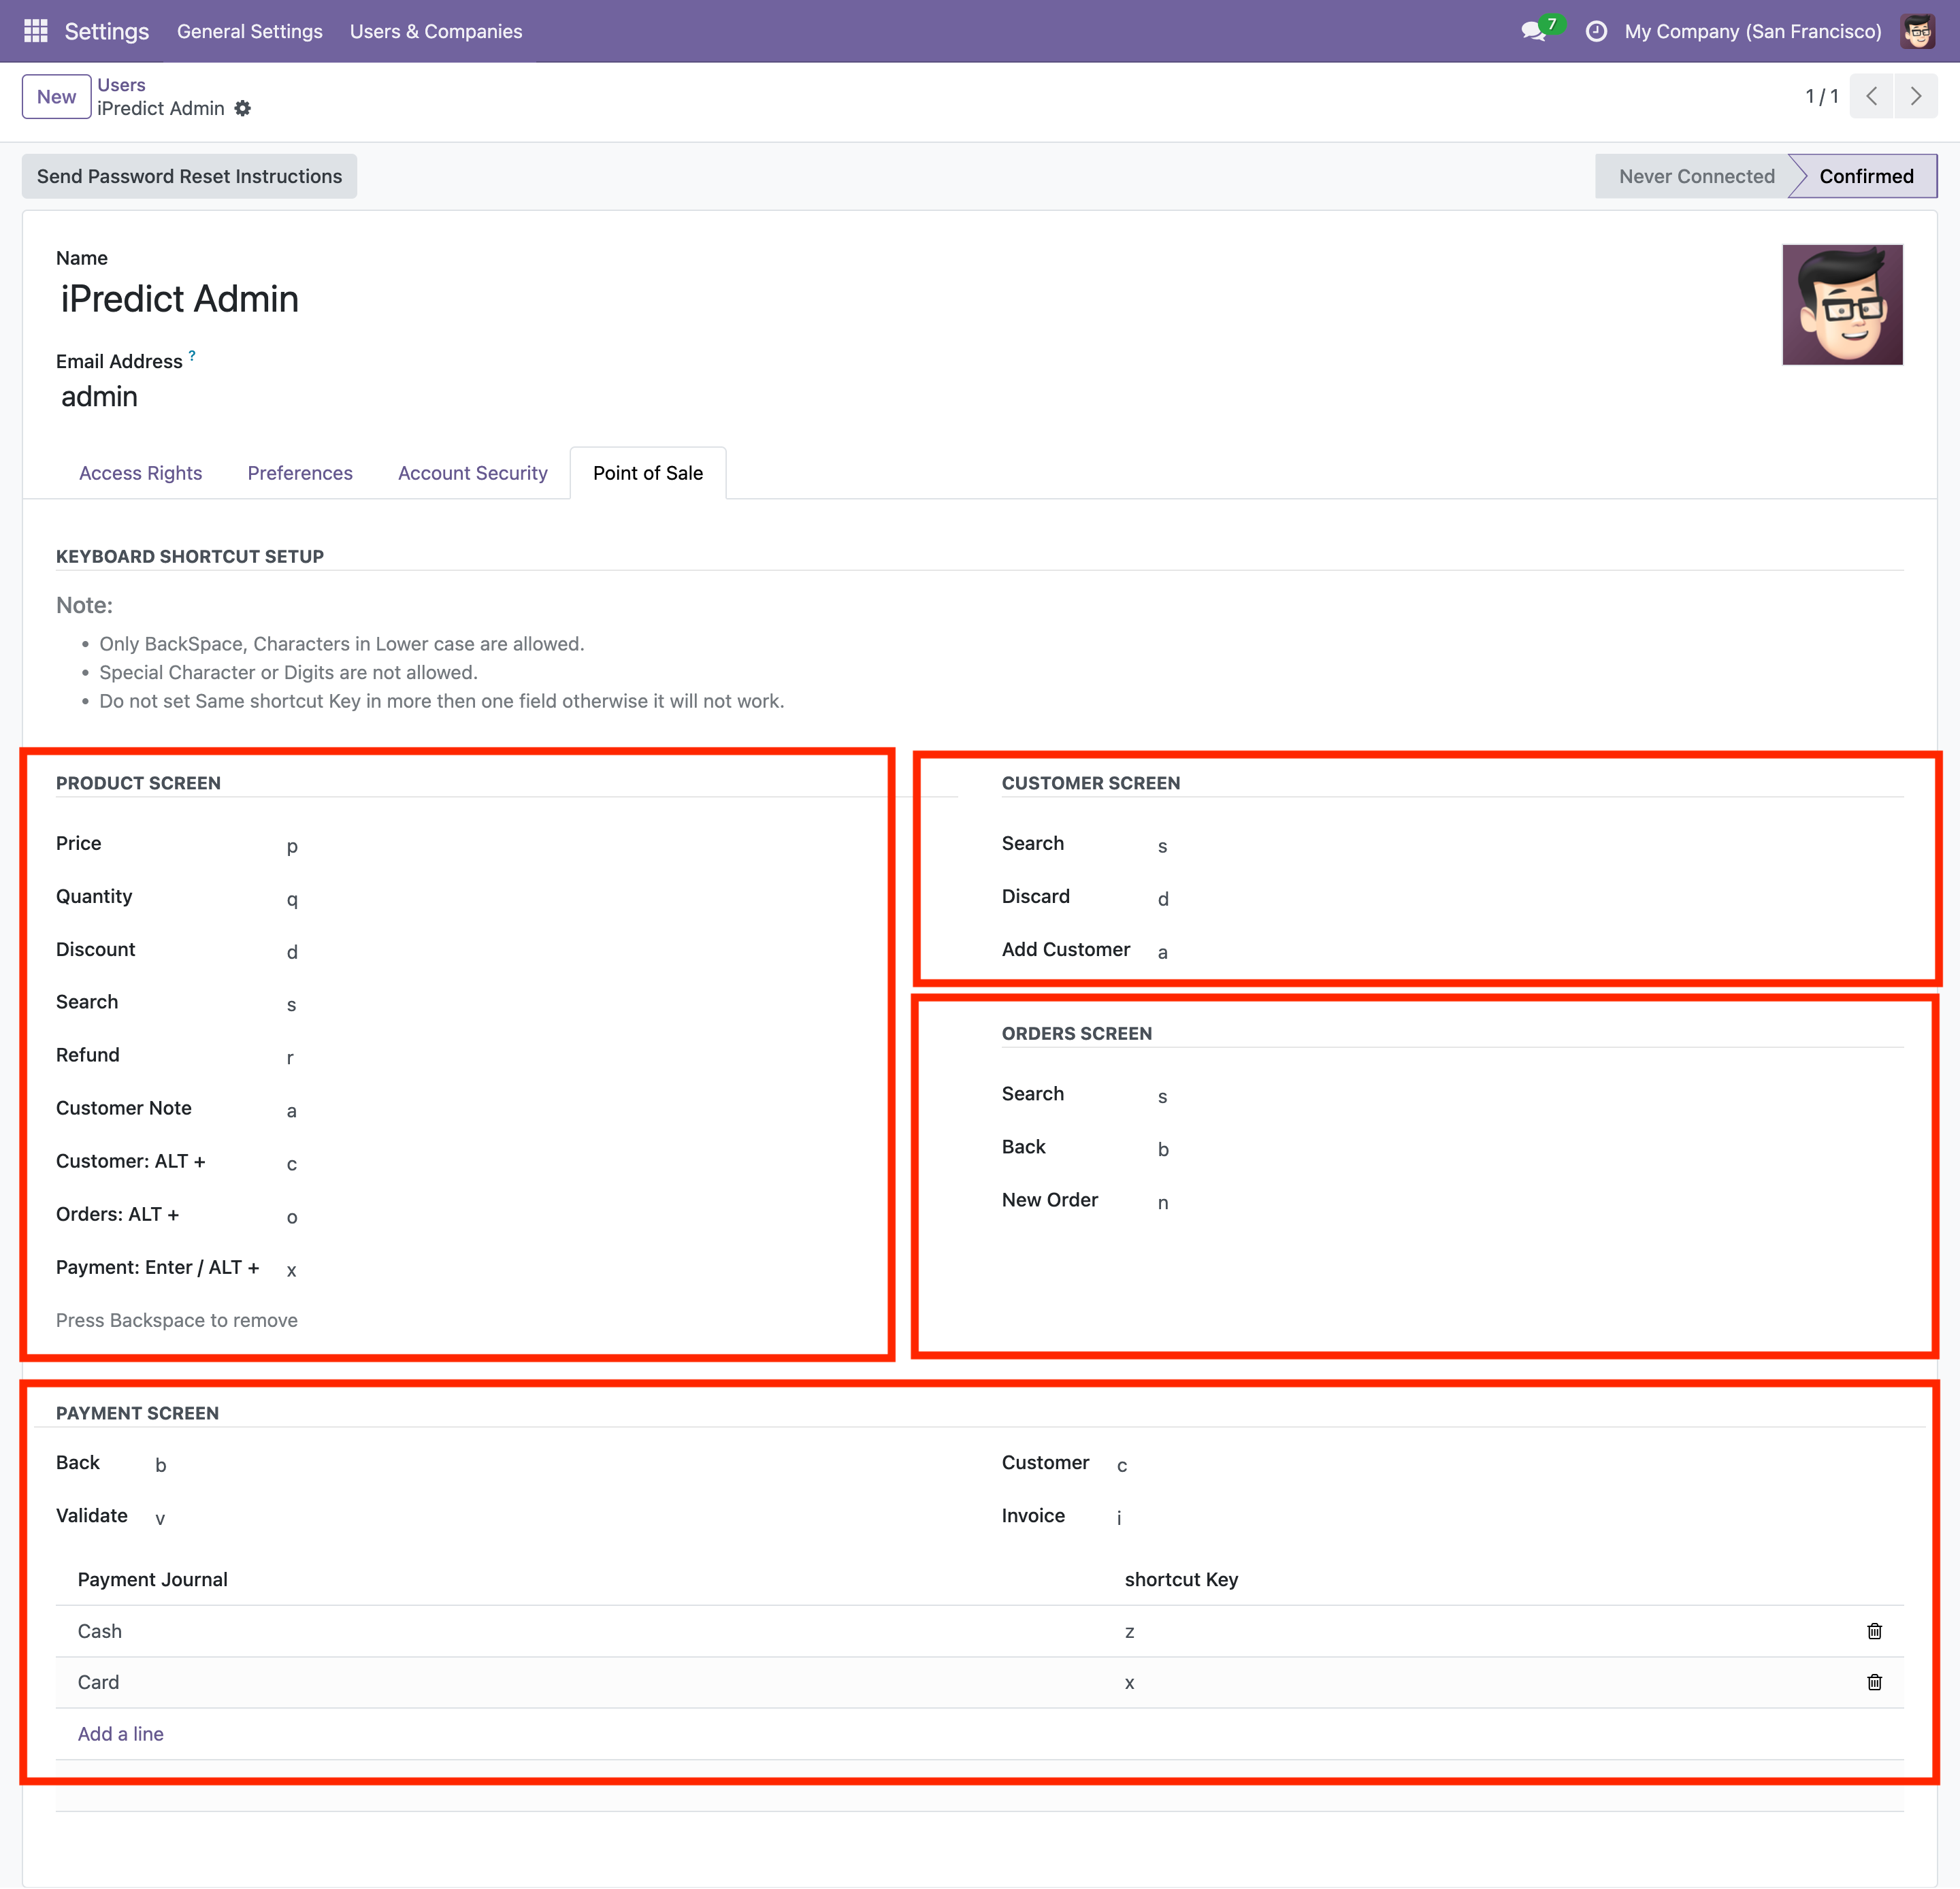1960x1889 pixels.
Task: Click Add a line link
Action: (x=121, y=1734)
